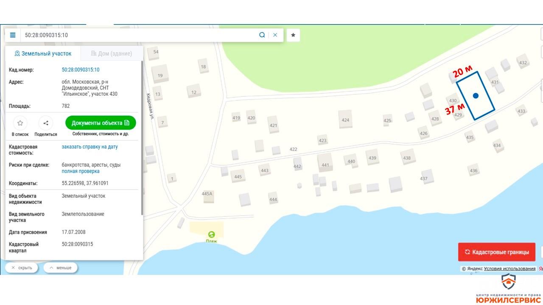Hide the panel with скрыть
Screen dimensions: 543x305
coord(22,268)
